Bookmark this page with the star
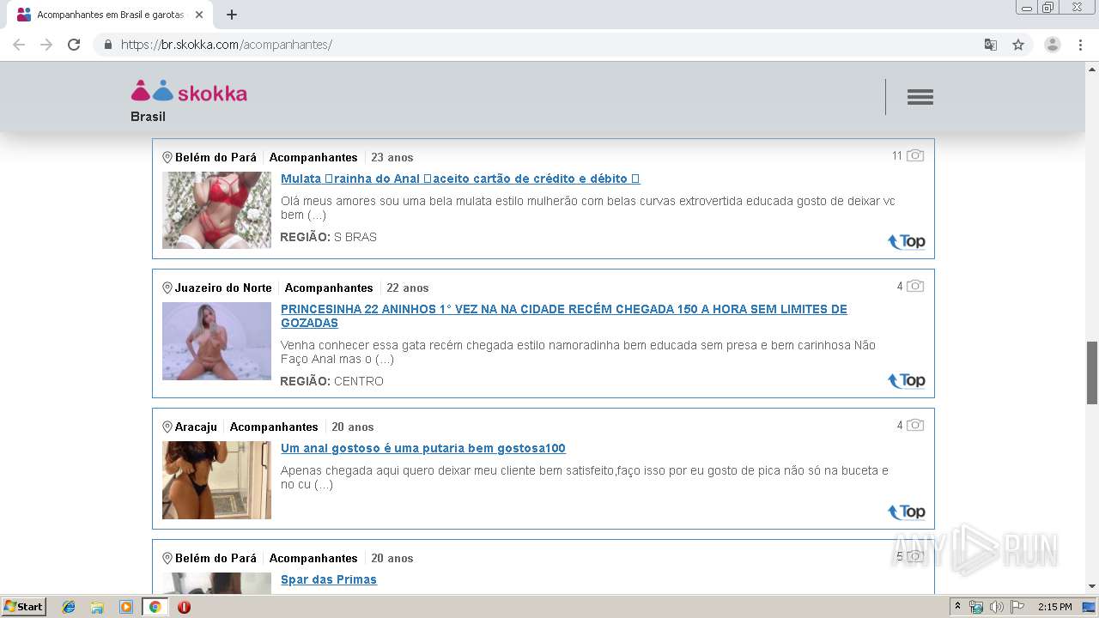The image size is (1099, 618). (x=1018, y=45)
